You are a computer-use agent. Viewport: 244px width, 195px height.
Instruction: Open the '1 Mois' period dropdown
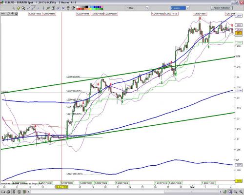coord(138,8)
